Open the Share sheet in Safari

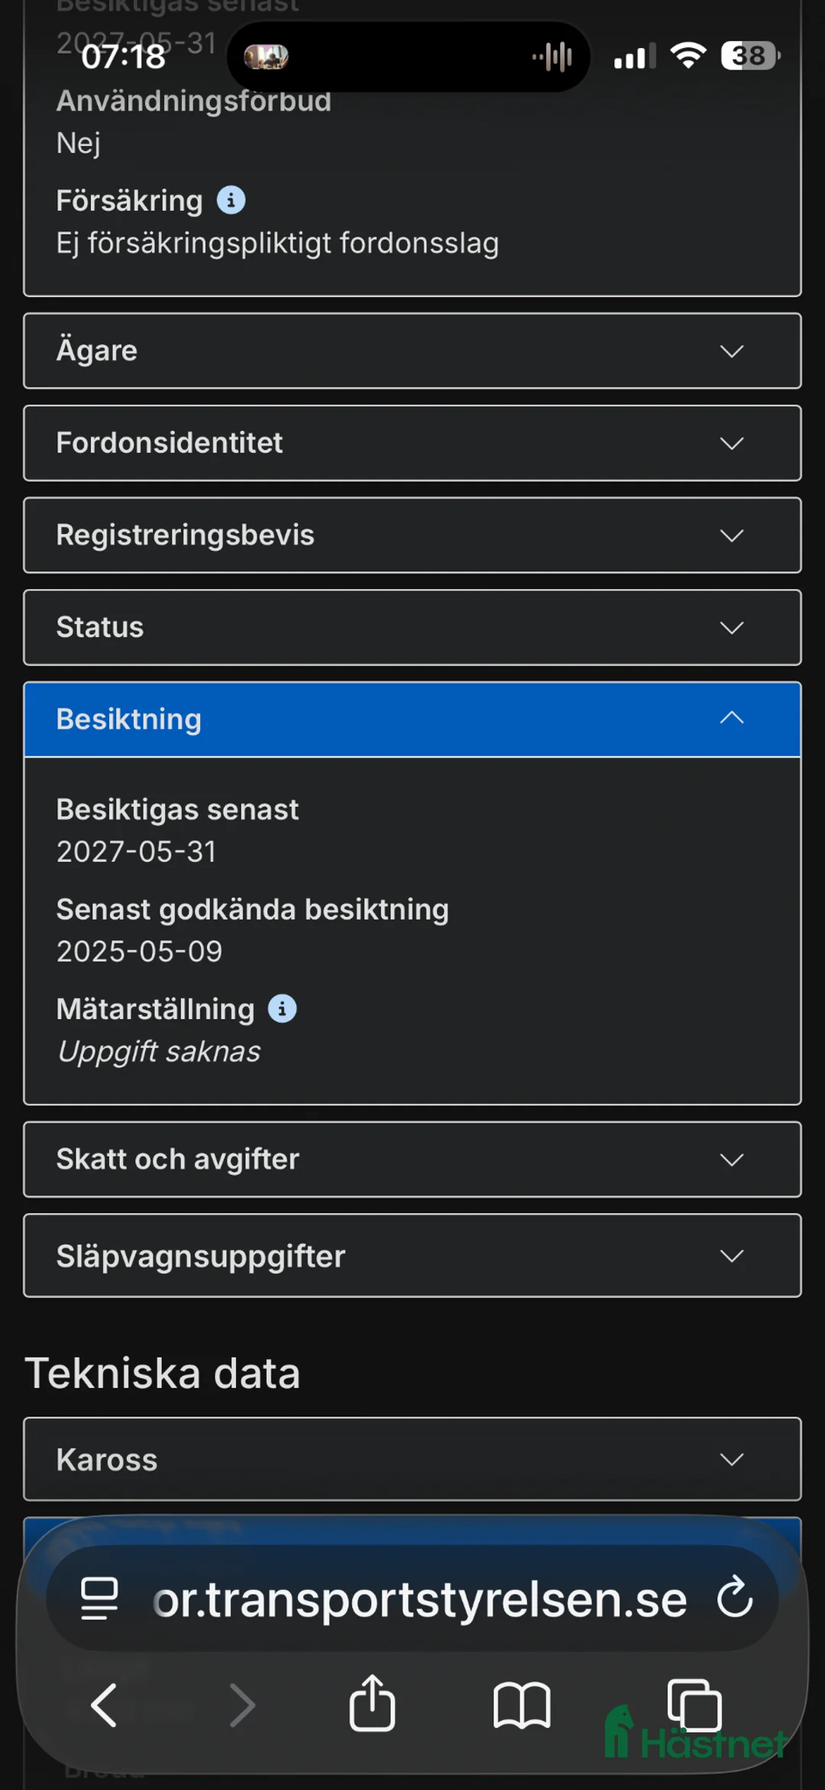[372, 1706]
